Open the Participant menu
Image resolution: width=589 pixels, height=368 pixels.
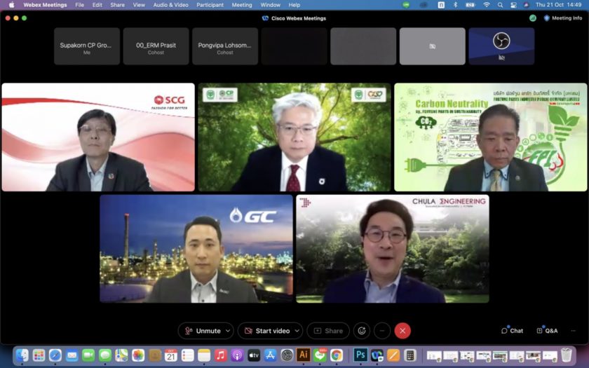click(210, 5)
